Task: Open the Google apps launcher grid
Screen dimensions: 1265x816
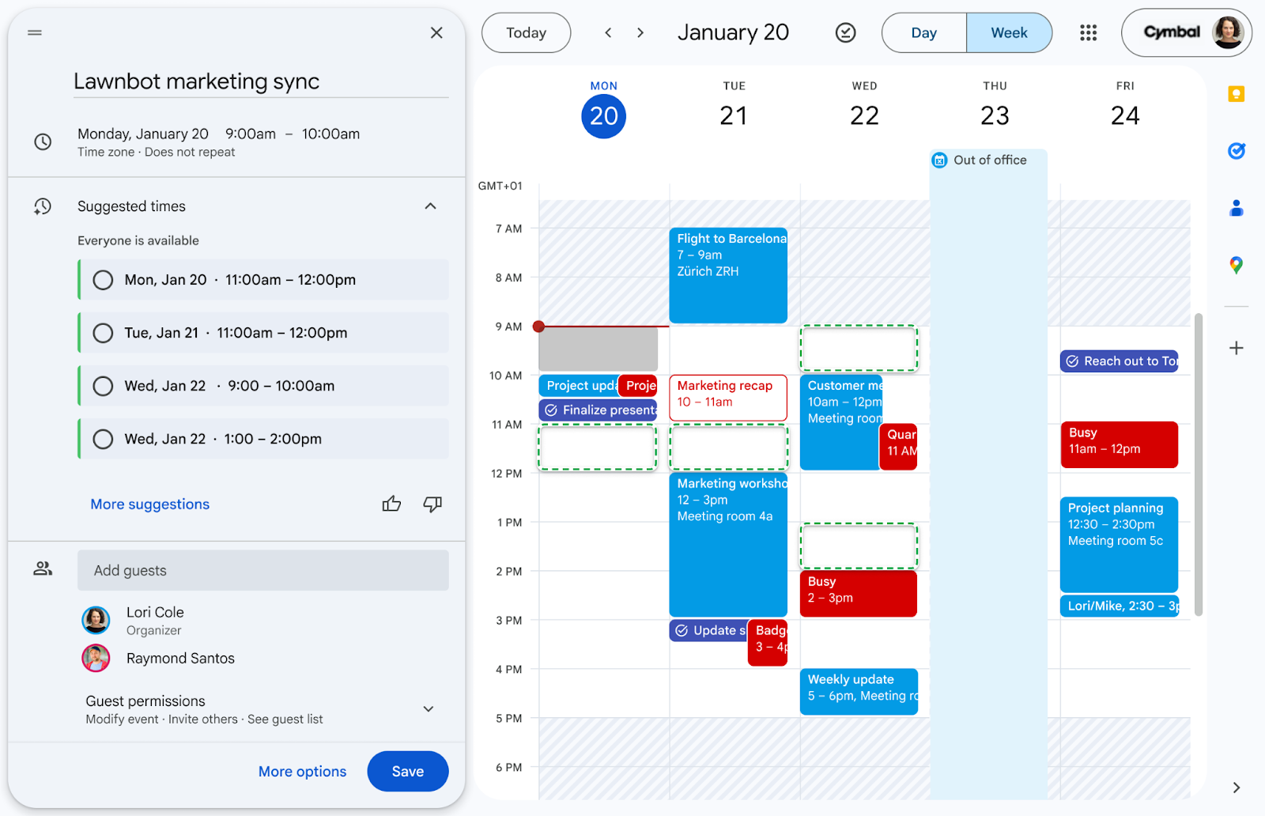Action: [x=1089, y=32]
